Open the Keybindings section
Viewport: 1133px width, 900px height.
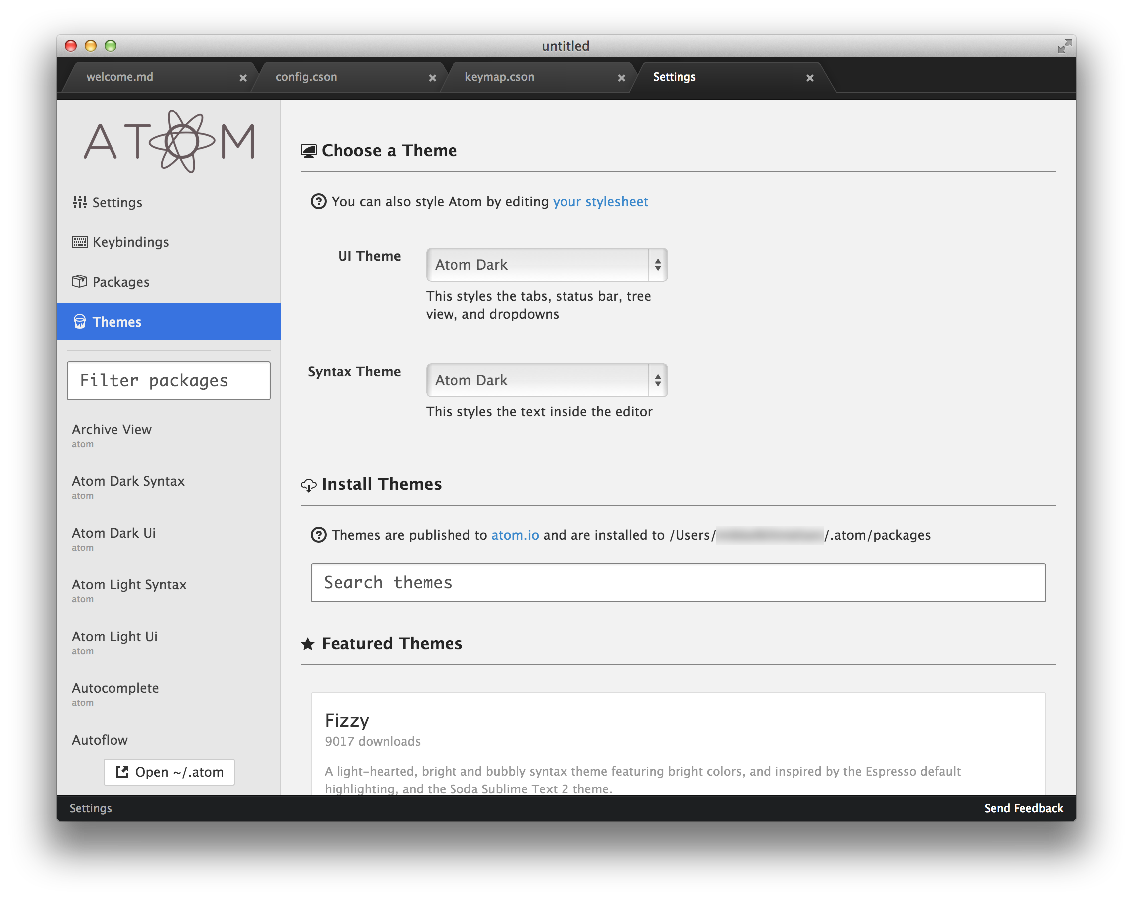coord(169,242)
